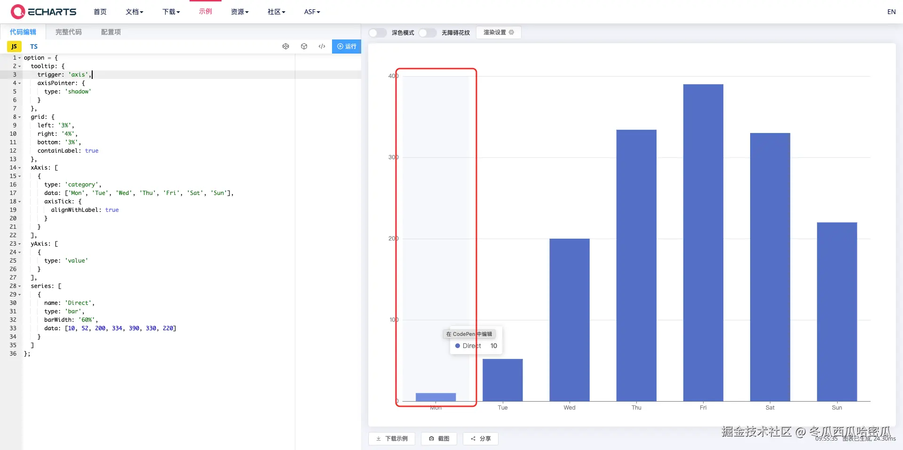This screenshot has width=903, height=450.
Task: Toggle the 无障碍花纹 pattern switch
Action: (x=427, y=32)
